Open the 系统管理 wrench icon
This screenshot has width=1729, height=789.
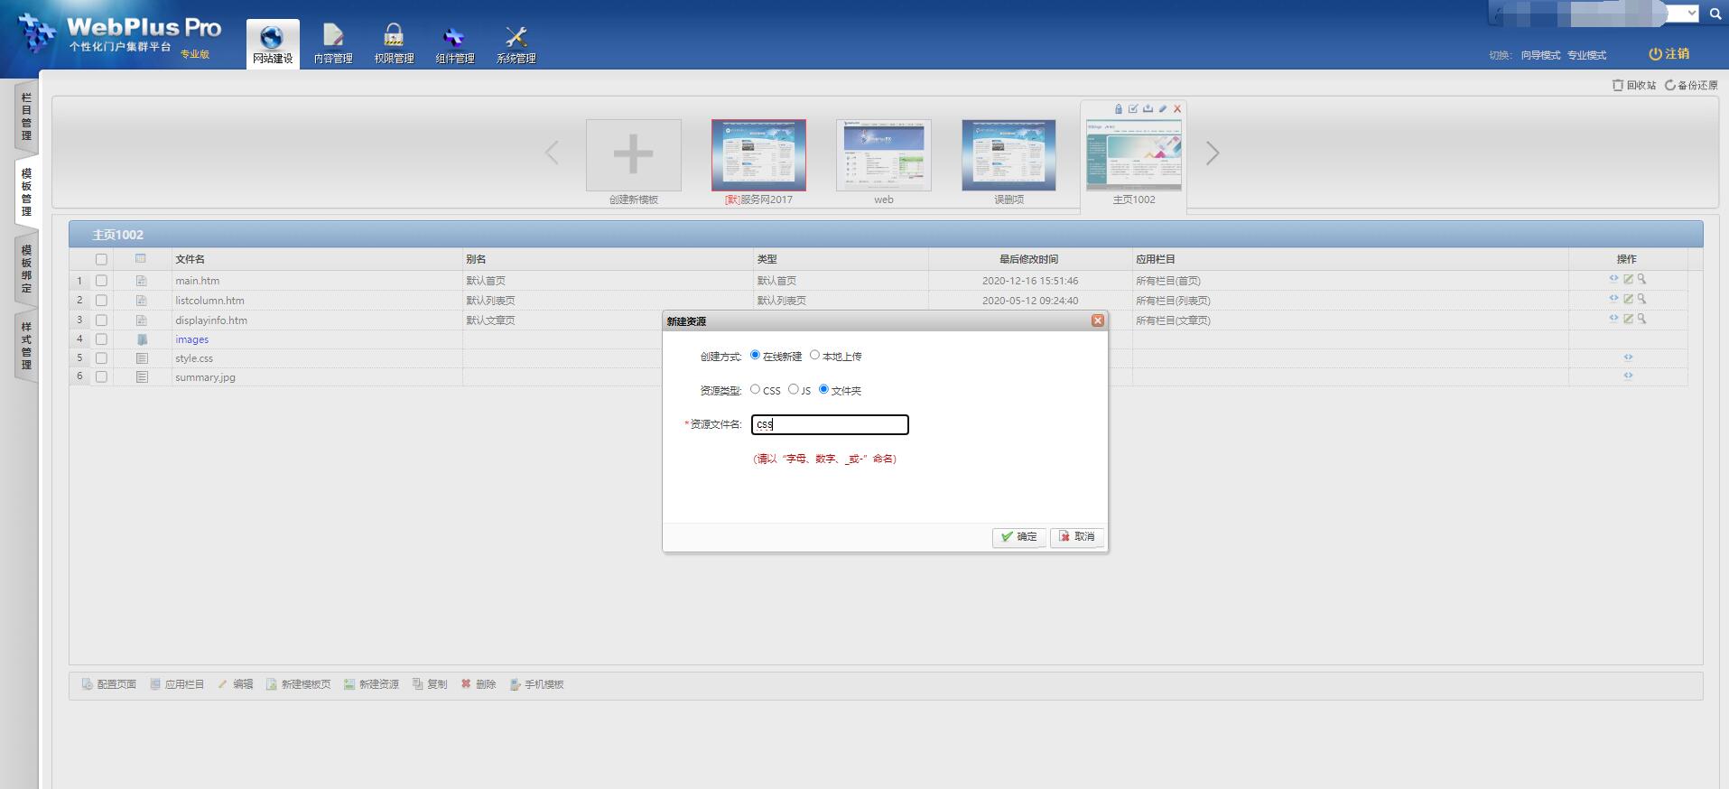516,38
